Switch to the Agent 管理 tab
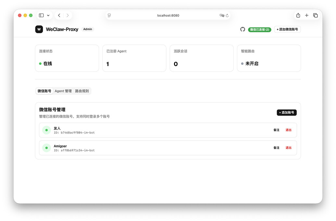Screen dimensions: 336x221 pos(63,91)
